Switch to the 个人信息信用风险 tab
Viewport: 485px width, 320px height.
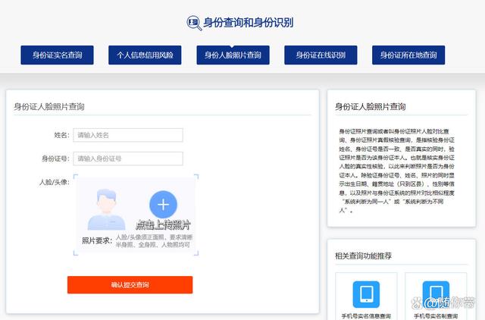[145, 55]
